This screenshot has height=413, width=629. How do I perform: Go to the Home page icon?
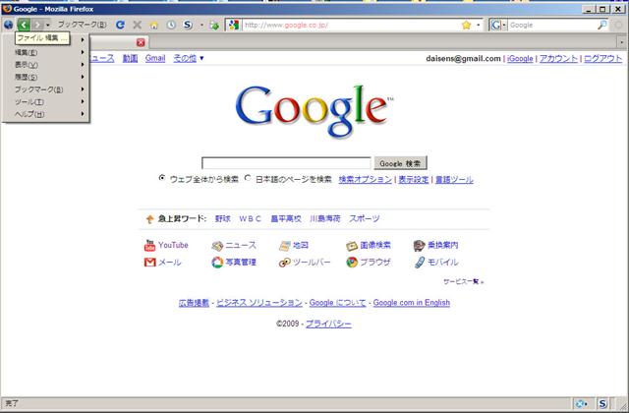155,24
